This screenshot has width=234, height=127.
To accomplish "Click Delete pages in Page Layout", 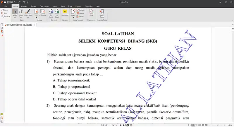I will tap(81, 13).
